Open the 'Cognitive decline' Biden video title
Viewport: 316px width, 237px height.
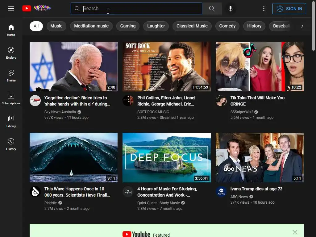pos(77,101)
